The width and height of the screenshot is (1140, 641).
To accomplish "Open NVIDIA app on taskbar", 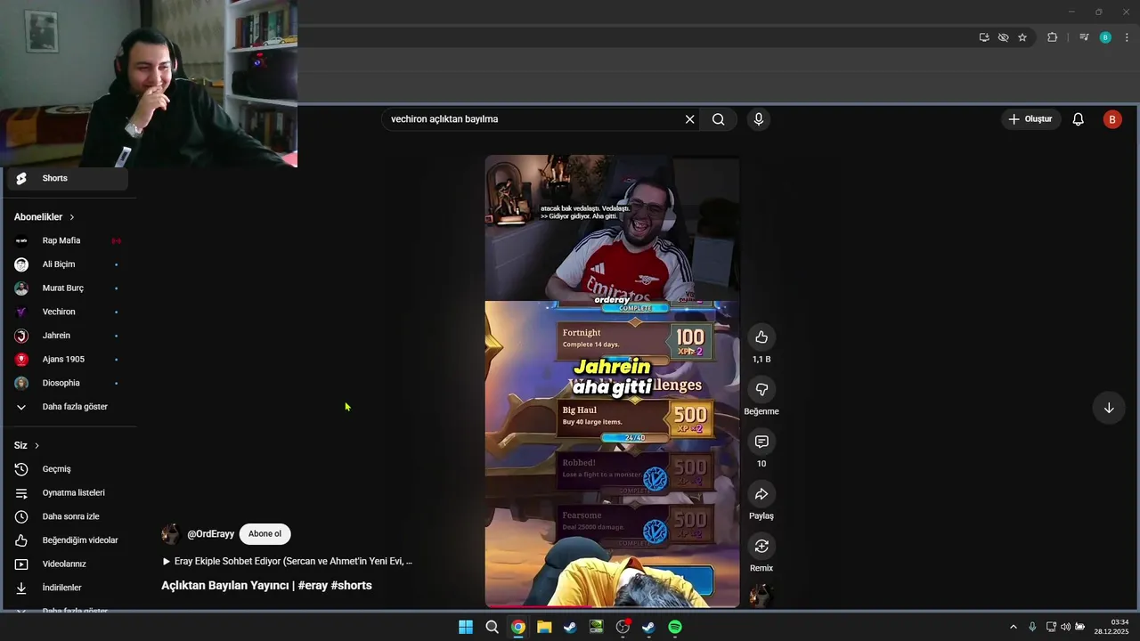I will pyautogui.click(x=597, y=627).
